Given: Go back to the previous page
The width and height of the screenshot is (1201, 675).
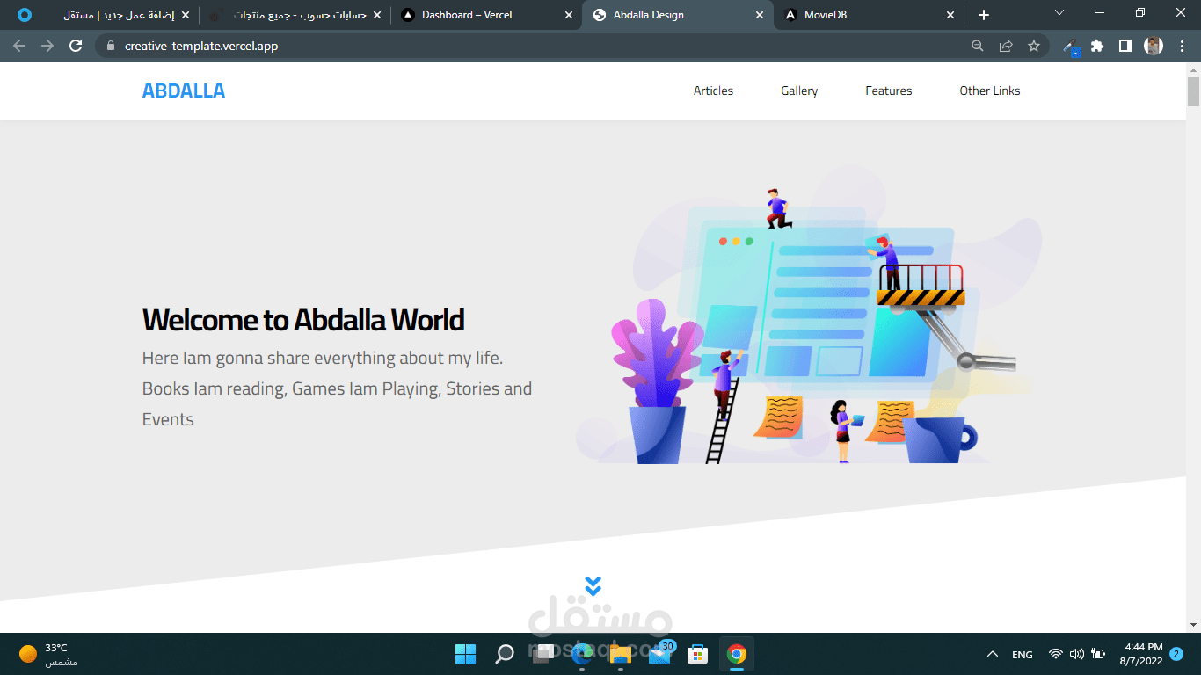Looking at the screenshot, I should 19,46.
